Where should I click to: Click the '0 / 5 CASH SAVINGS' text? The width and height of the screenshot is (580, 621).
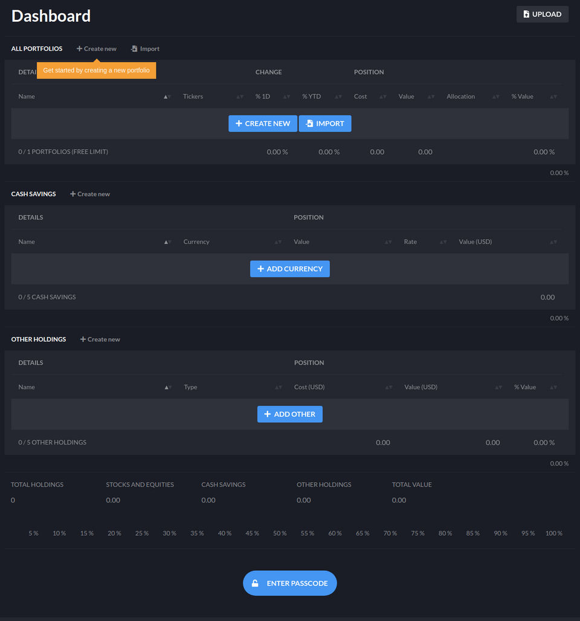pos(47,297)
